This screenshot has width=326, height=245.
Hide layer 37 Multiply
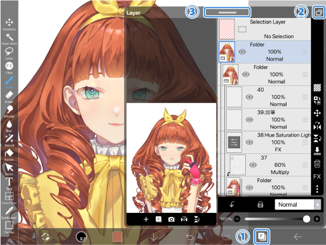pyautogui.click(x=253, y=165)
